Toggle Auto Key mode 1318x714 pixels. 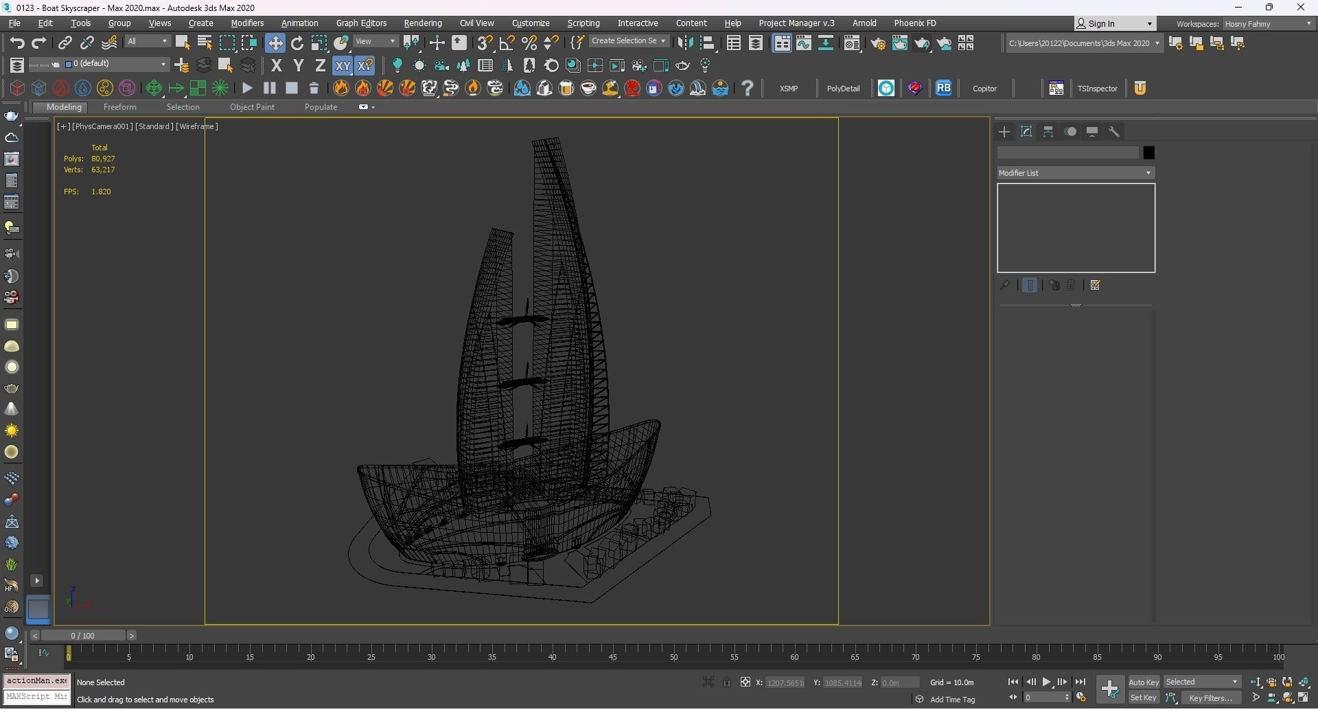point(1144,682)
